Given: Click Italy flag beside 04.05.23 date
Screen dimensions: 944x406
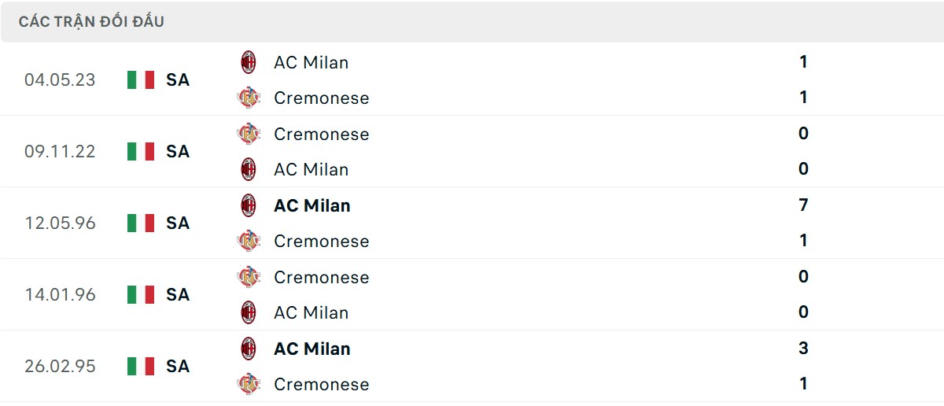Looking at the screenshot, I should 141,79.
